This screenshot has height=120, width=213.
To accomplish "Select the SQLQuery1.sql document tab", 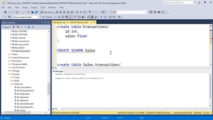I will pyautogui.click(x=70, y=22).
